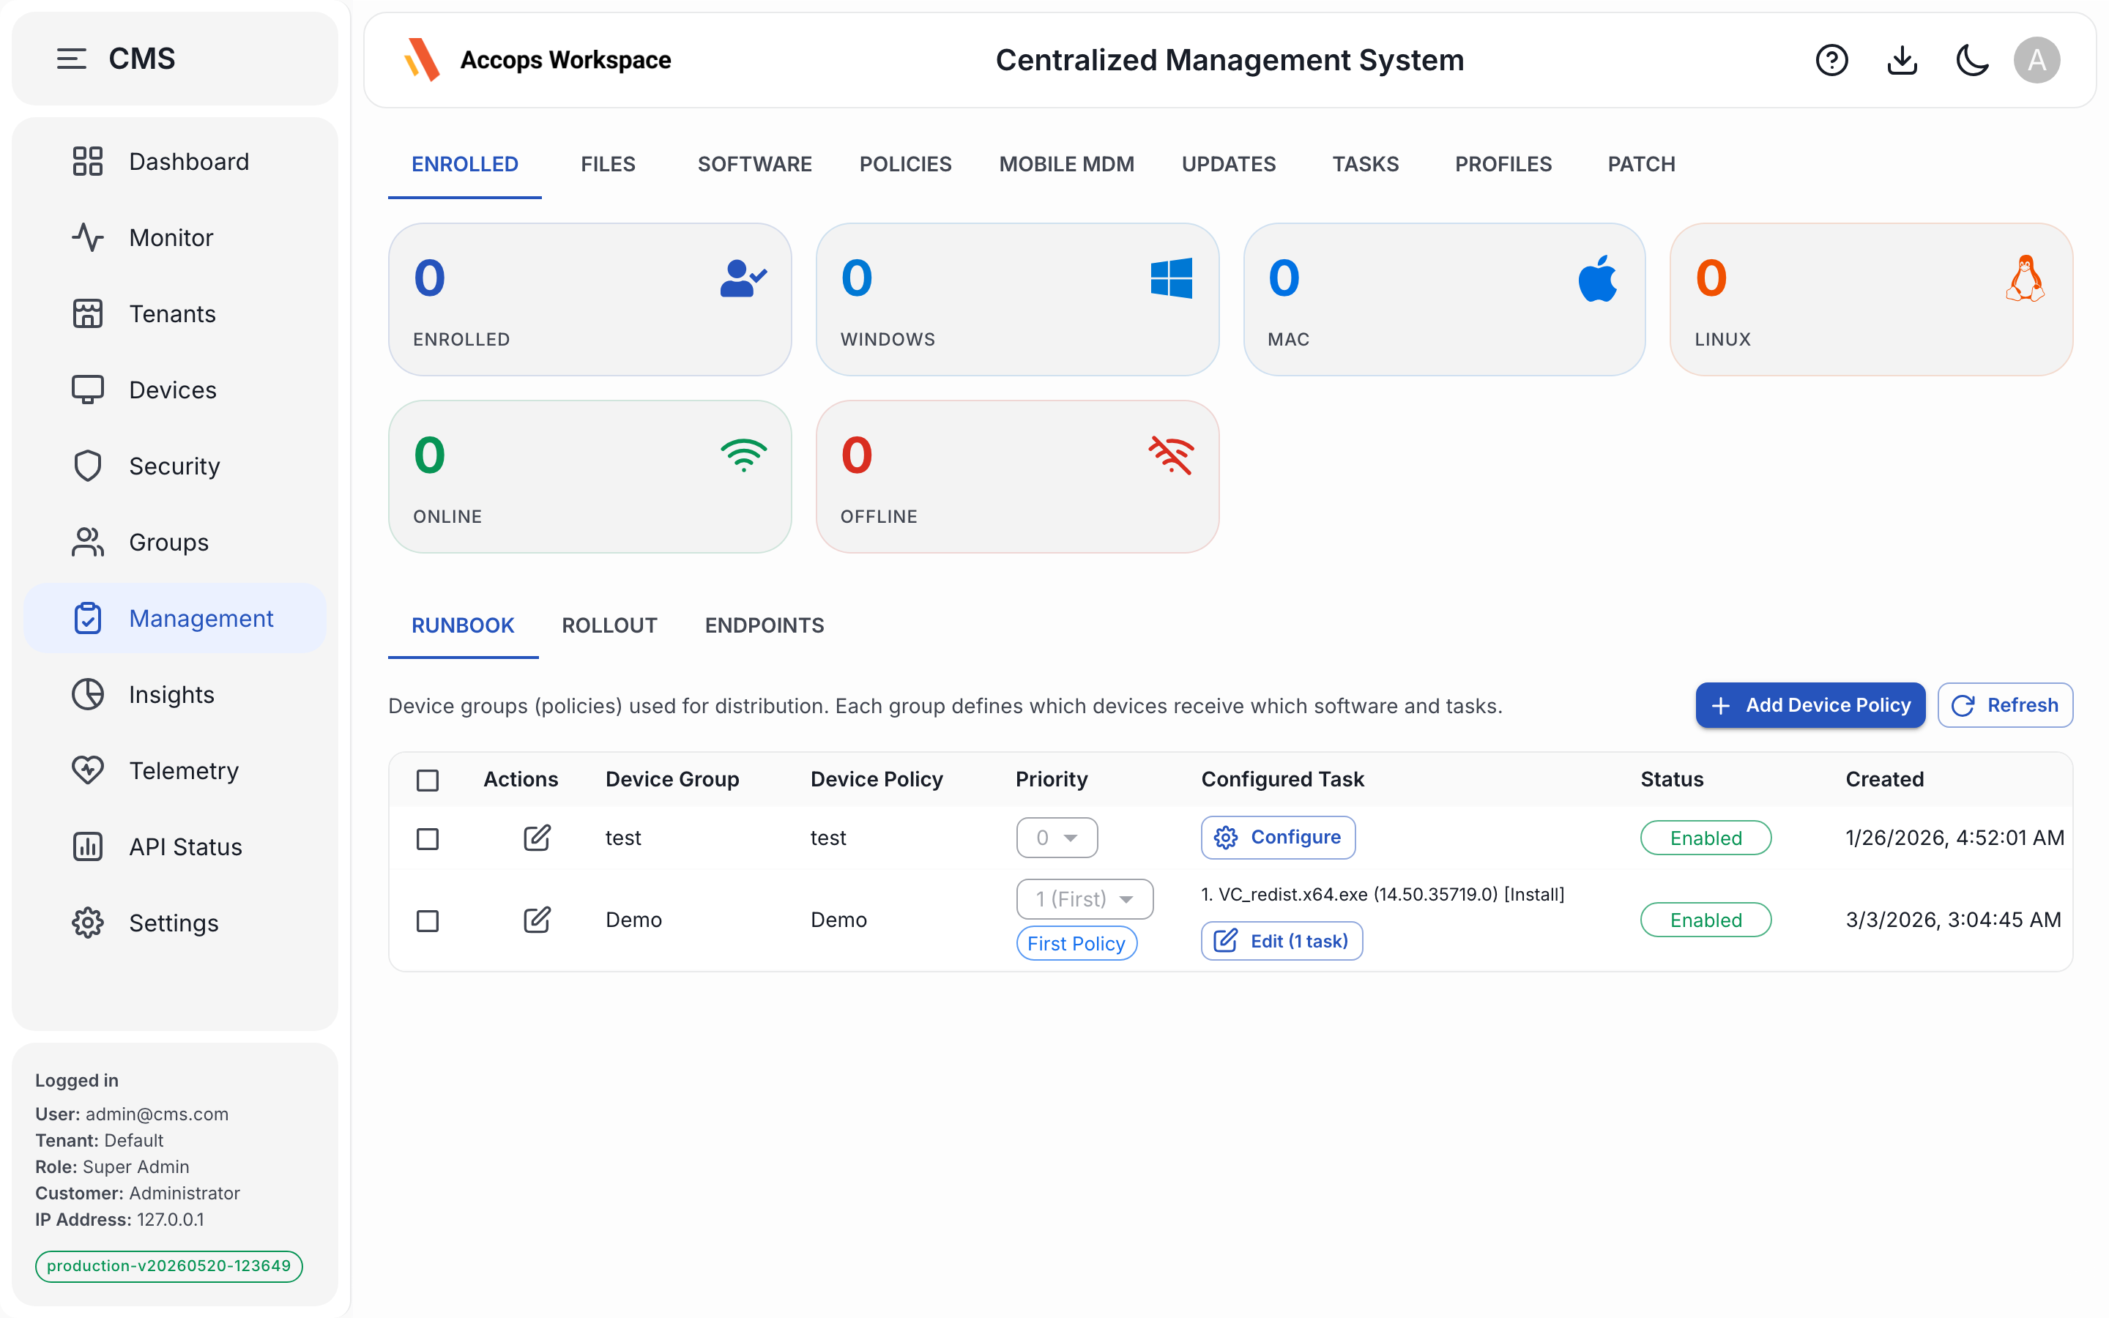Click Configure button for test policy
Screen dimensions: 2109x1318
[1278, 837]
